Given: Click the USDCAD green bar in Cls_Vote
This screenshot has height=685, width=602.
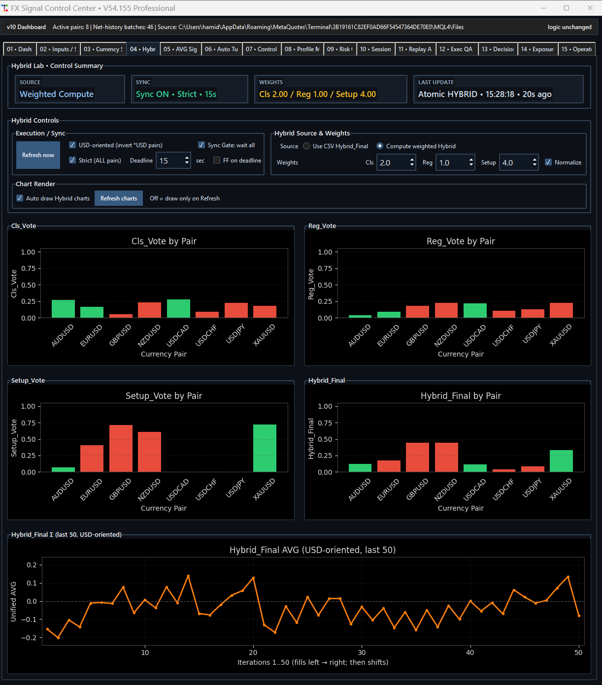Looking at the screenshot, I should tap(178, 308).
